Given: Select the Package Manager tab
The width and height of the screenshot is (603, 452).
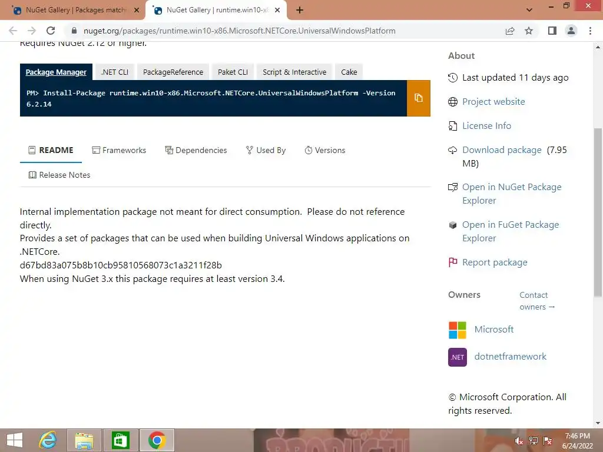Looking at the screenshot, I should 56,72.
